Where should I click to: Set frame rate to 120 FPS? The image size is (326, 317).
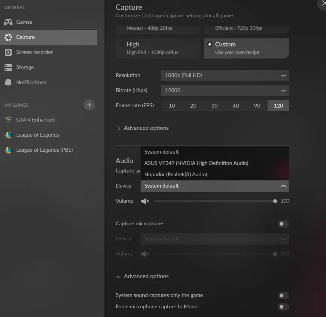tap(278, 106)
